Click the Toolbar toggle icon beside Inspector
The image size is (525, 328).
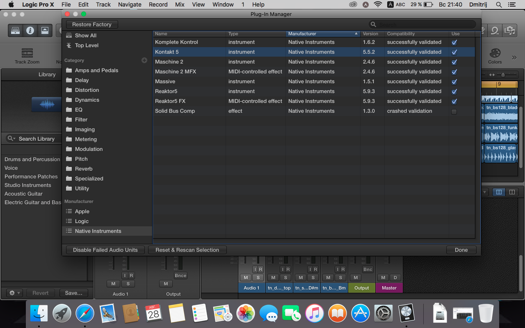[x=45, y=30]
